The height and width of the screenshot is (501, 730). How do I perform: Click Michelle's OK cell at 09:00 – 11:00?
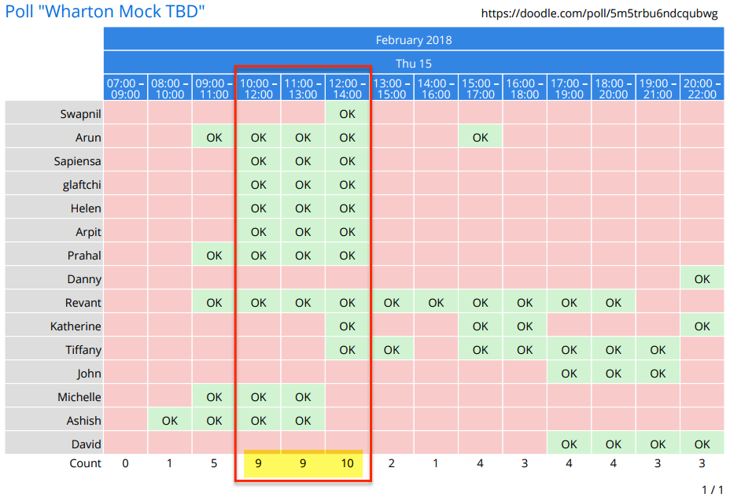[x=214, y=397]
